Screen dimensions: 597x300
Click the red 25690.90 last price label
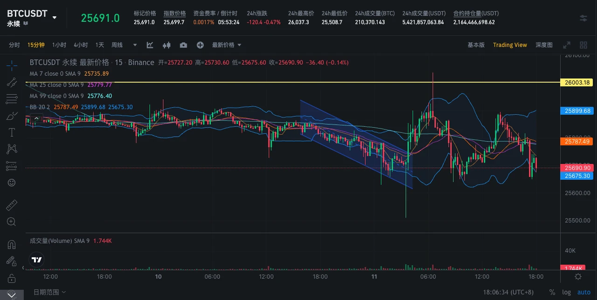coord(578,168)
